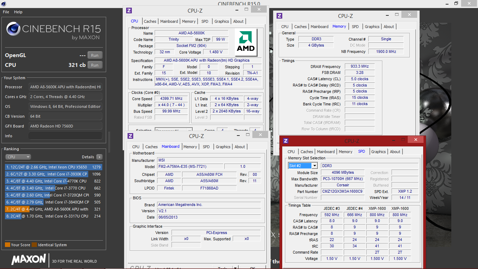Click the Z icon of the CPU-Z Mainboard window
478x269 pixels.
coord(130,136)
